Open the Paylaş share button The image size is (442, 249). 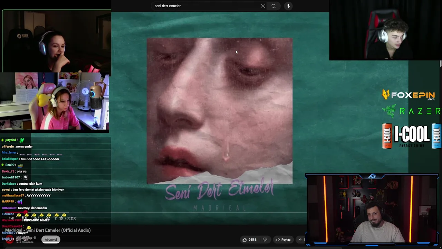coord(283,239)
